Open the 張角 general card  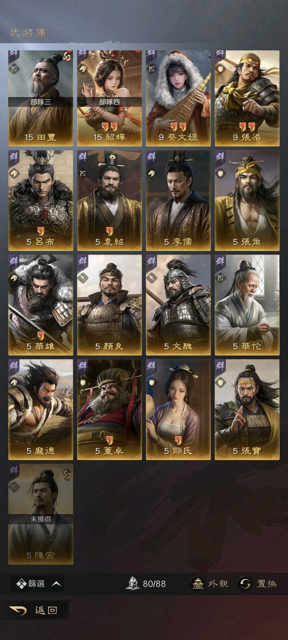click(247, 200)
